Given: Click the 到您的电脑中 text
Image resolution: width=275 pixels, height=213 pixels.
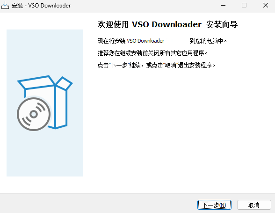Looking at the screenshot, I should pos(208,41).
